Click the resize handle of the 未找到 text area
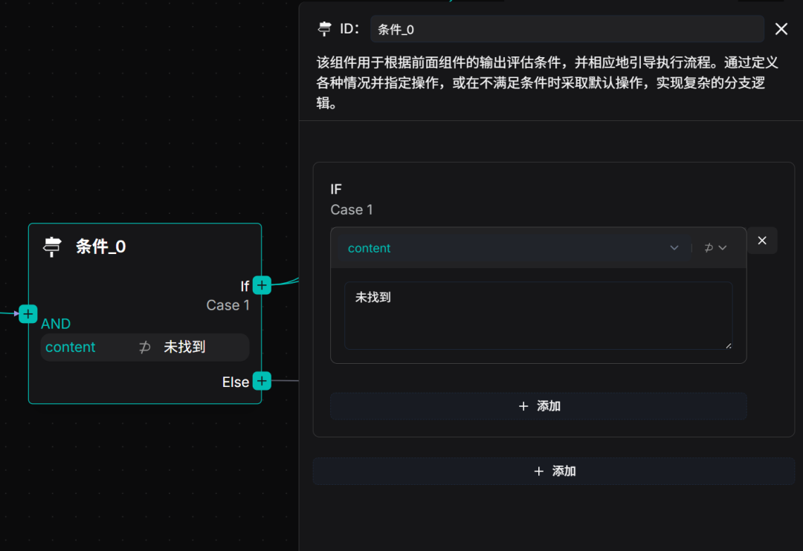Image resolution: width=803 pixels, height=551 pixels. [x=729, y=345]
